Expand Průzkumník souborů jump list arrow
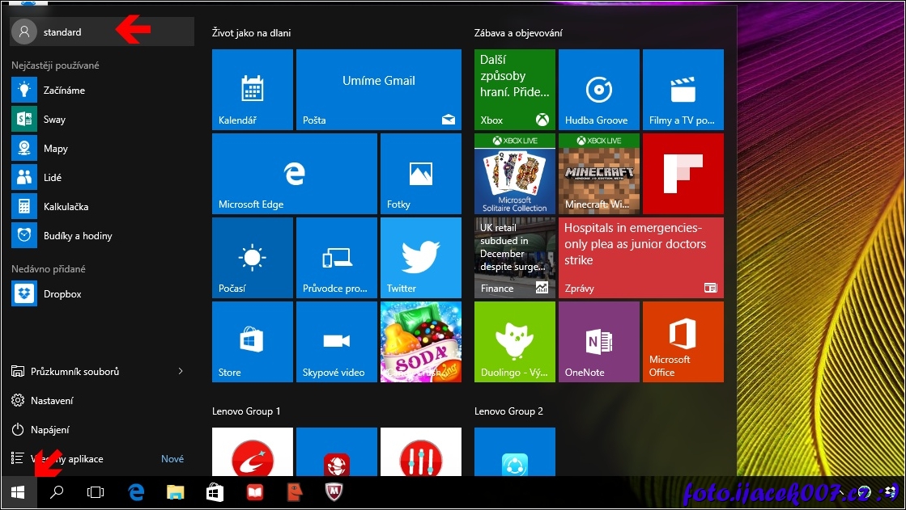Viewport: 906px width, 510px height. (181, 372)
